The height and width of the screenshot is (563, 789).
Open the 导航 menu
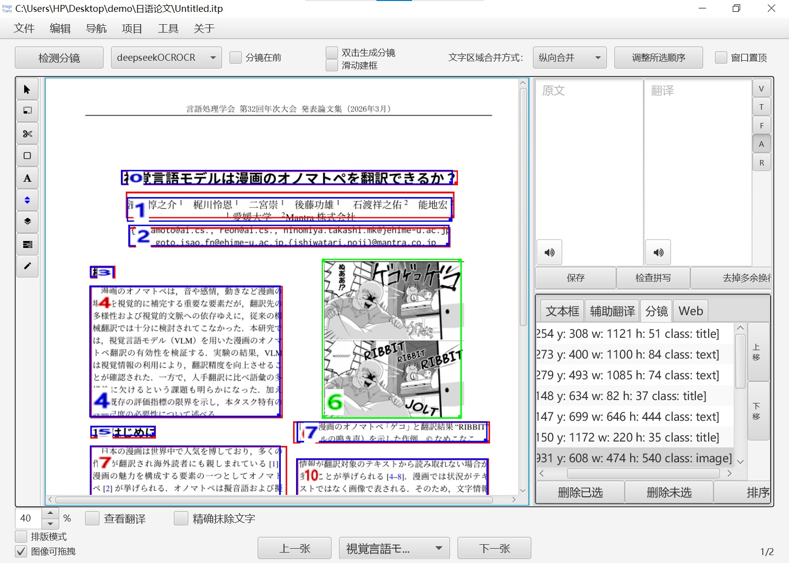coord(96,28)
